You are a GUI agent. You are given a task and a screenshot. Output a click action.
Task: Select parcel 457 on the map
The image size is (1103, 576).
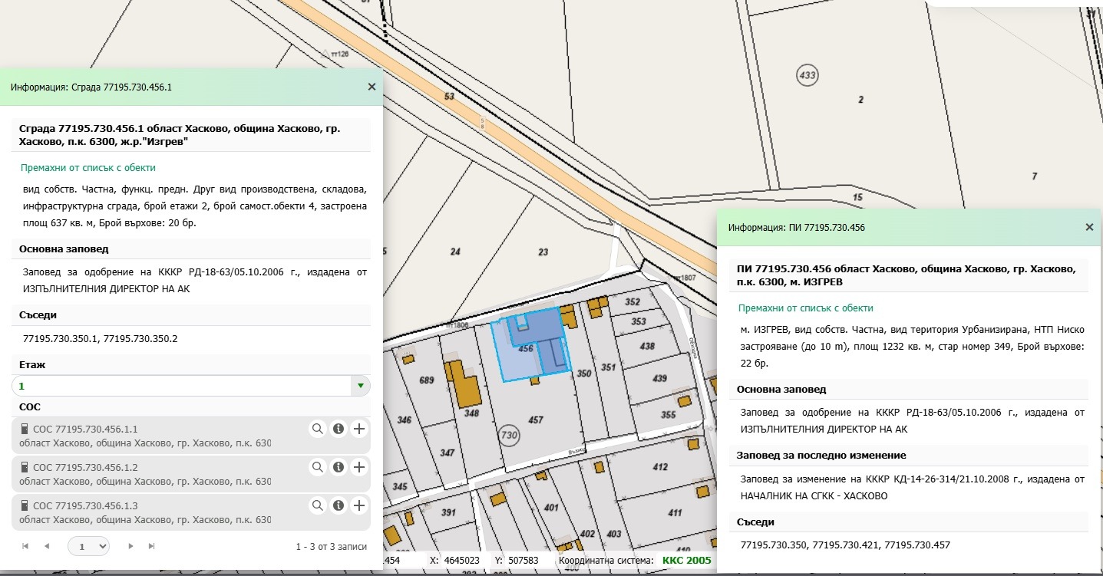(536, 420)
